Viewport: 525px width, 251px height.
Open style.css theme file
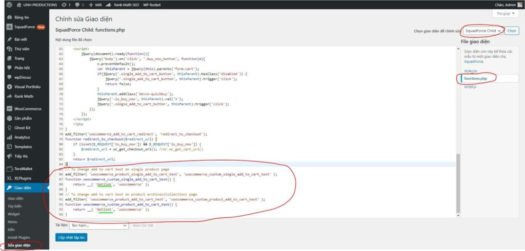pyautogui.click(x=471, y=71)
